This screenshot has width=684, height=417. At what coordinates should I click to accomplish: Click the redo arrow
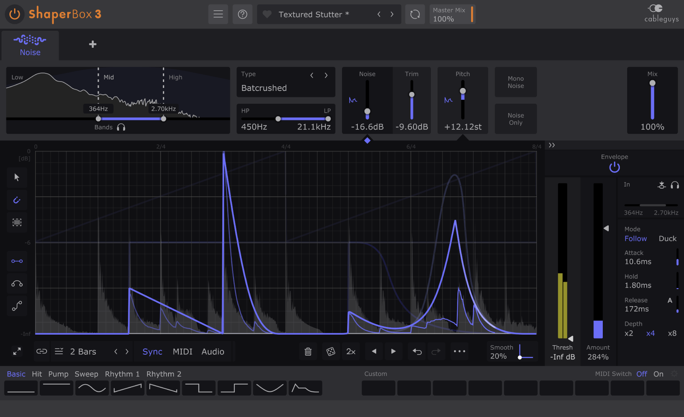click(x=436, y=351)
